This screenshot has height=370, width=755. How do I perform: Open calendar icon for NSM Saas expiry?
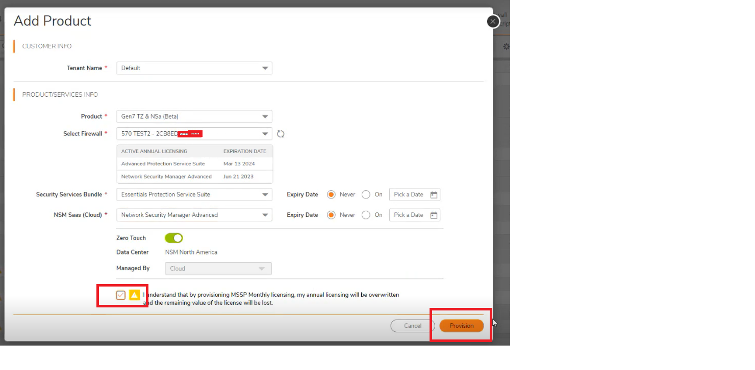click(434, 215)
